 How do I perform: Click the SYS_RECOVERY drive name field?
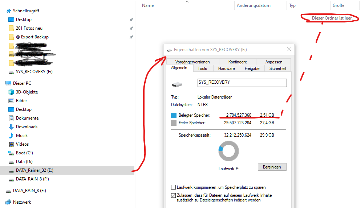coord(242,83)
